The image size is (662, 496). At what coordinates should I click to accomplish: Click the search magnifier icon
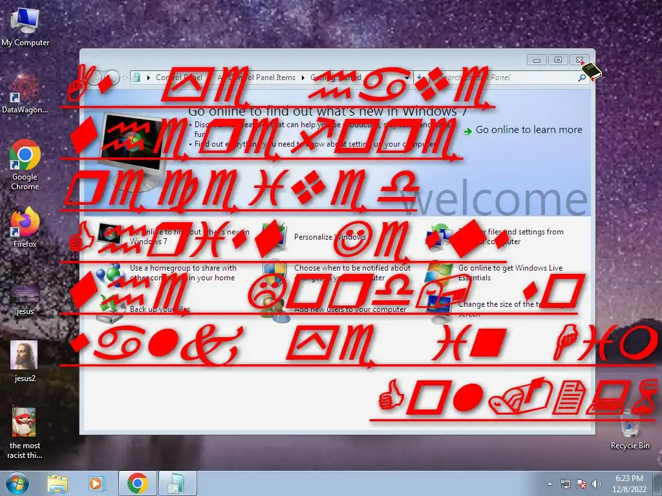pyautogui.click(x=581, y=77)
